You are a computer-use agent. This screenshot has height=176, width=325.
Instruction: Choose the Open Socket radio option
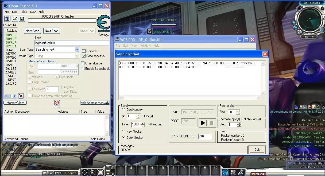(x=123, y=137)
